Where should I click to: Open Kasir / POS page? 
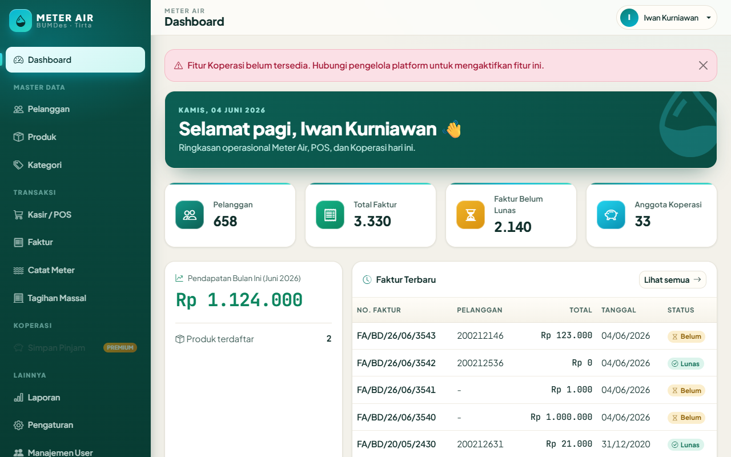(75, 215)
